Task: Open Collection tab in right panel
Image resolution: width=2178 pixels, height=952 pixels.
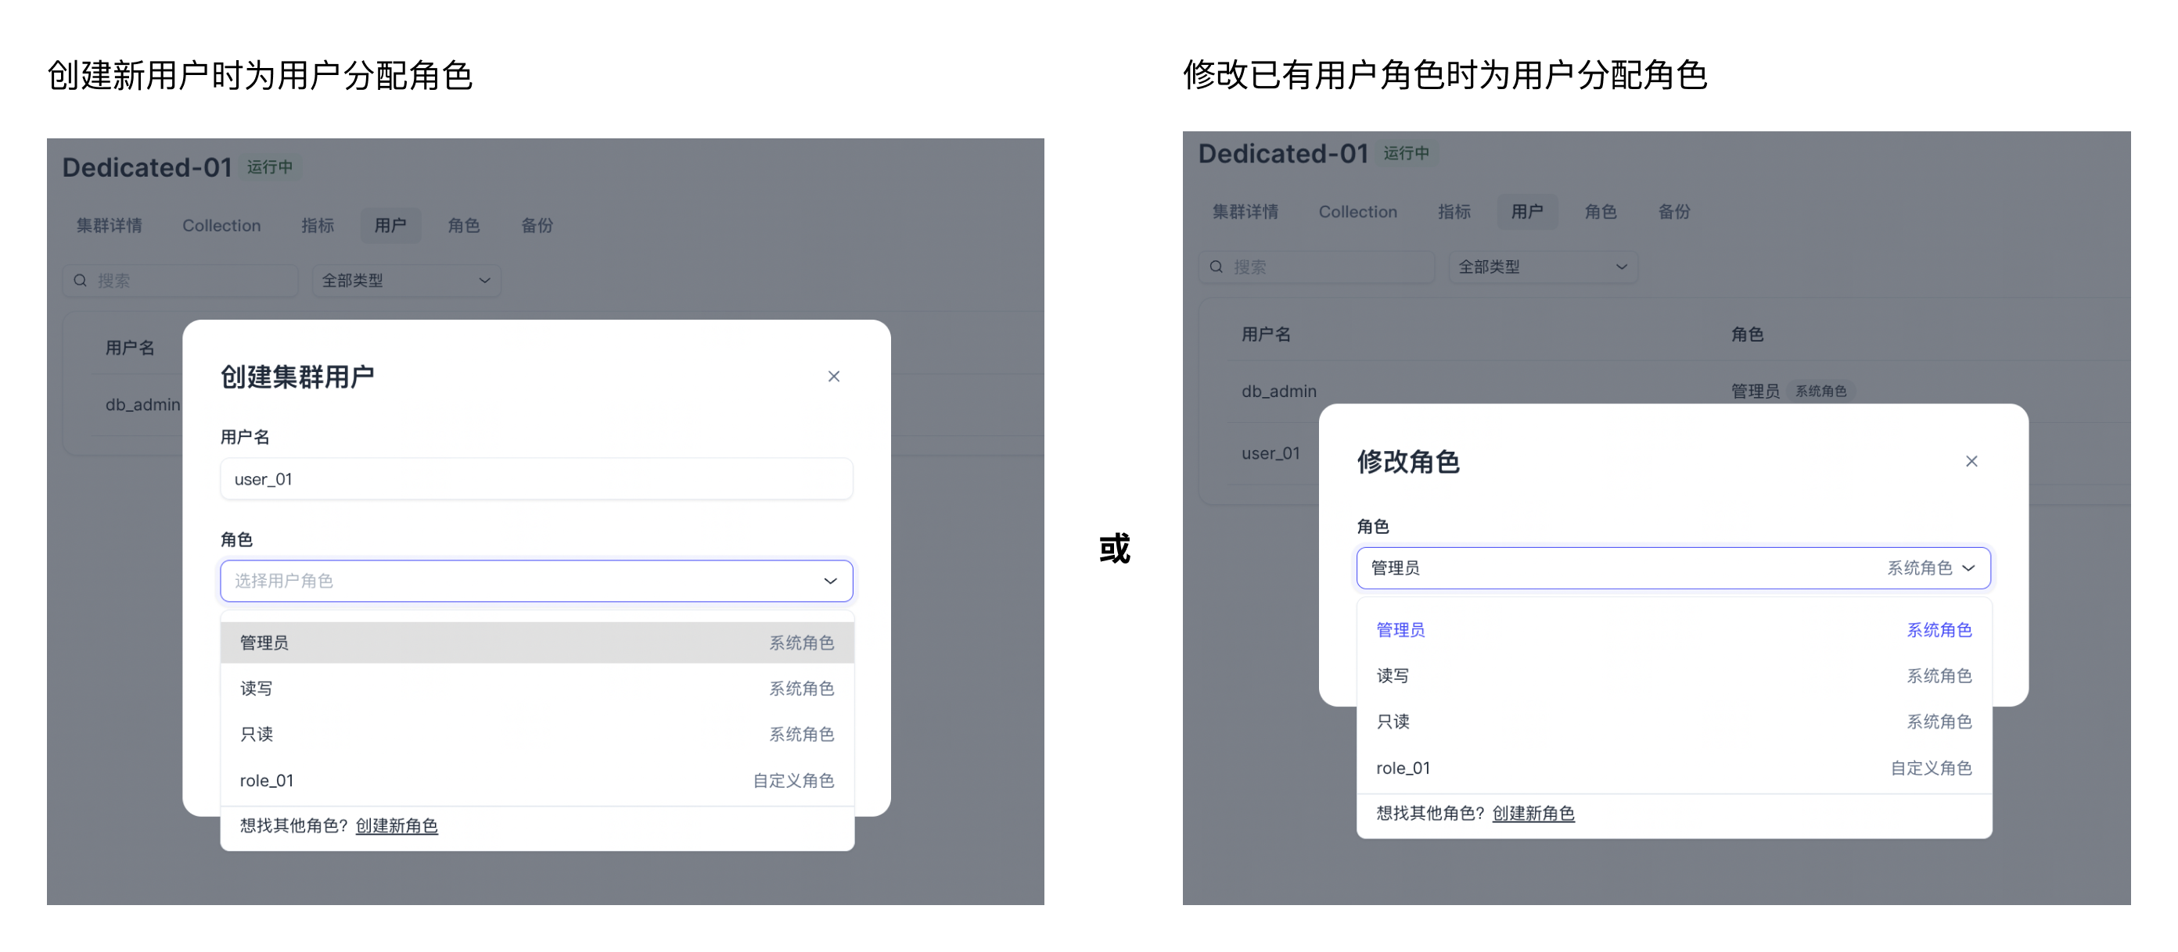Action: [x=1358, y=212]
